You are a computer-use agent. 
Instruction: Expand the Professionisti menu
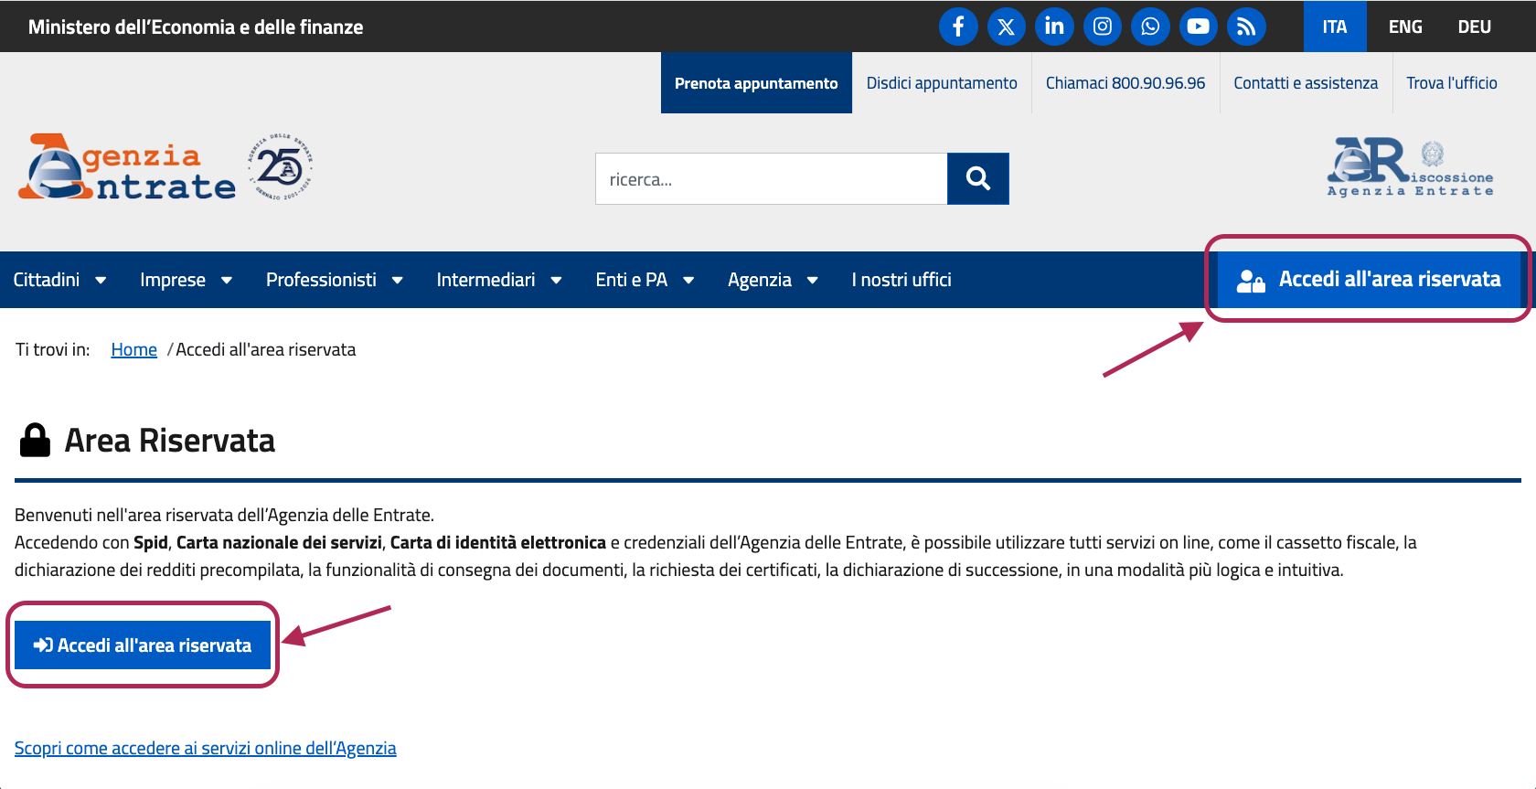coord(334,280)
